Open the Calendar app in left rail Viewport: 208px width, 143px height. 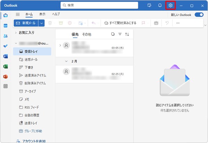coord(6,26)
